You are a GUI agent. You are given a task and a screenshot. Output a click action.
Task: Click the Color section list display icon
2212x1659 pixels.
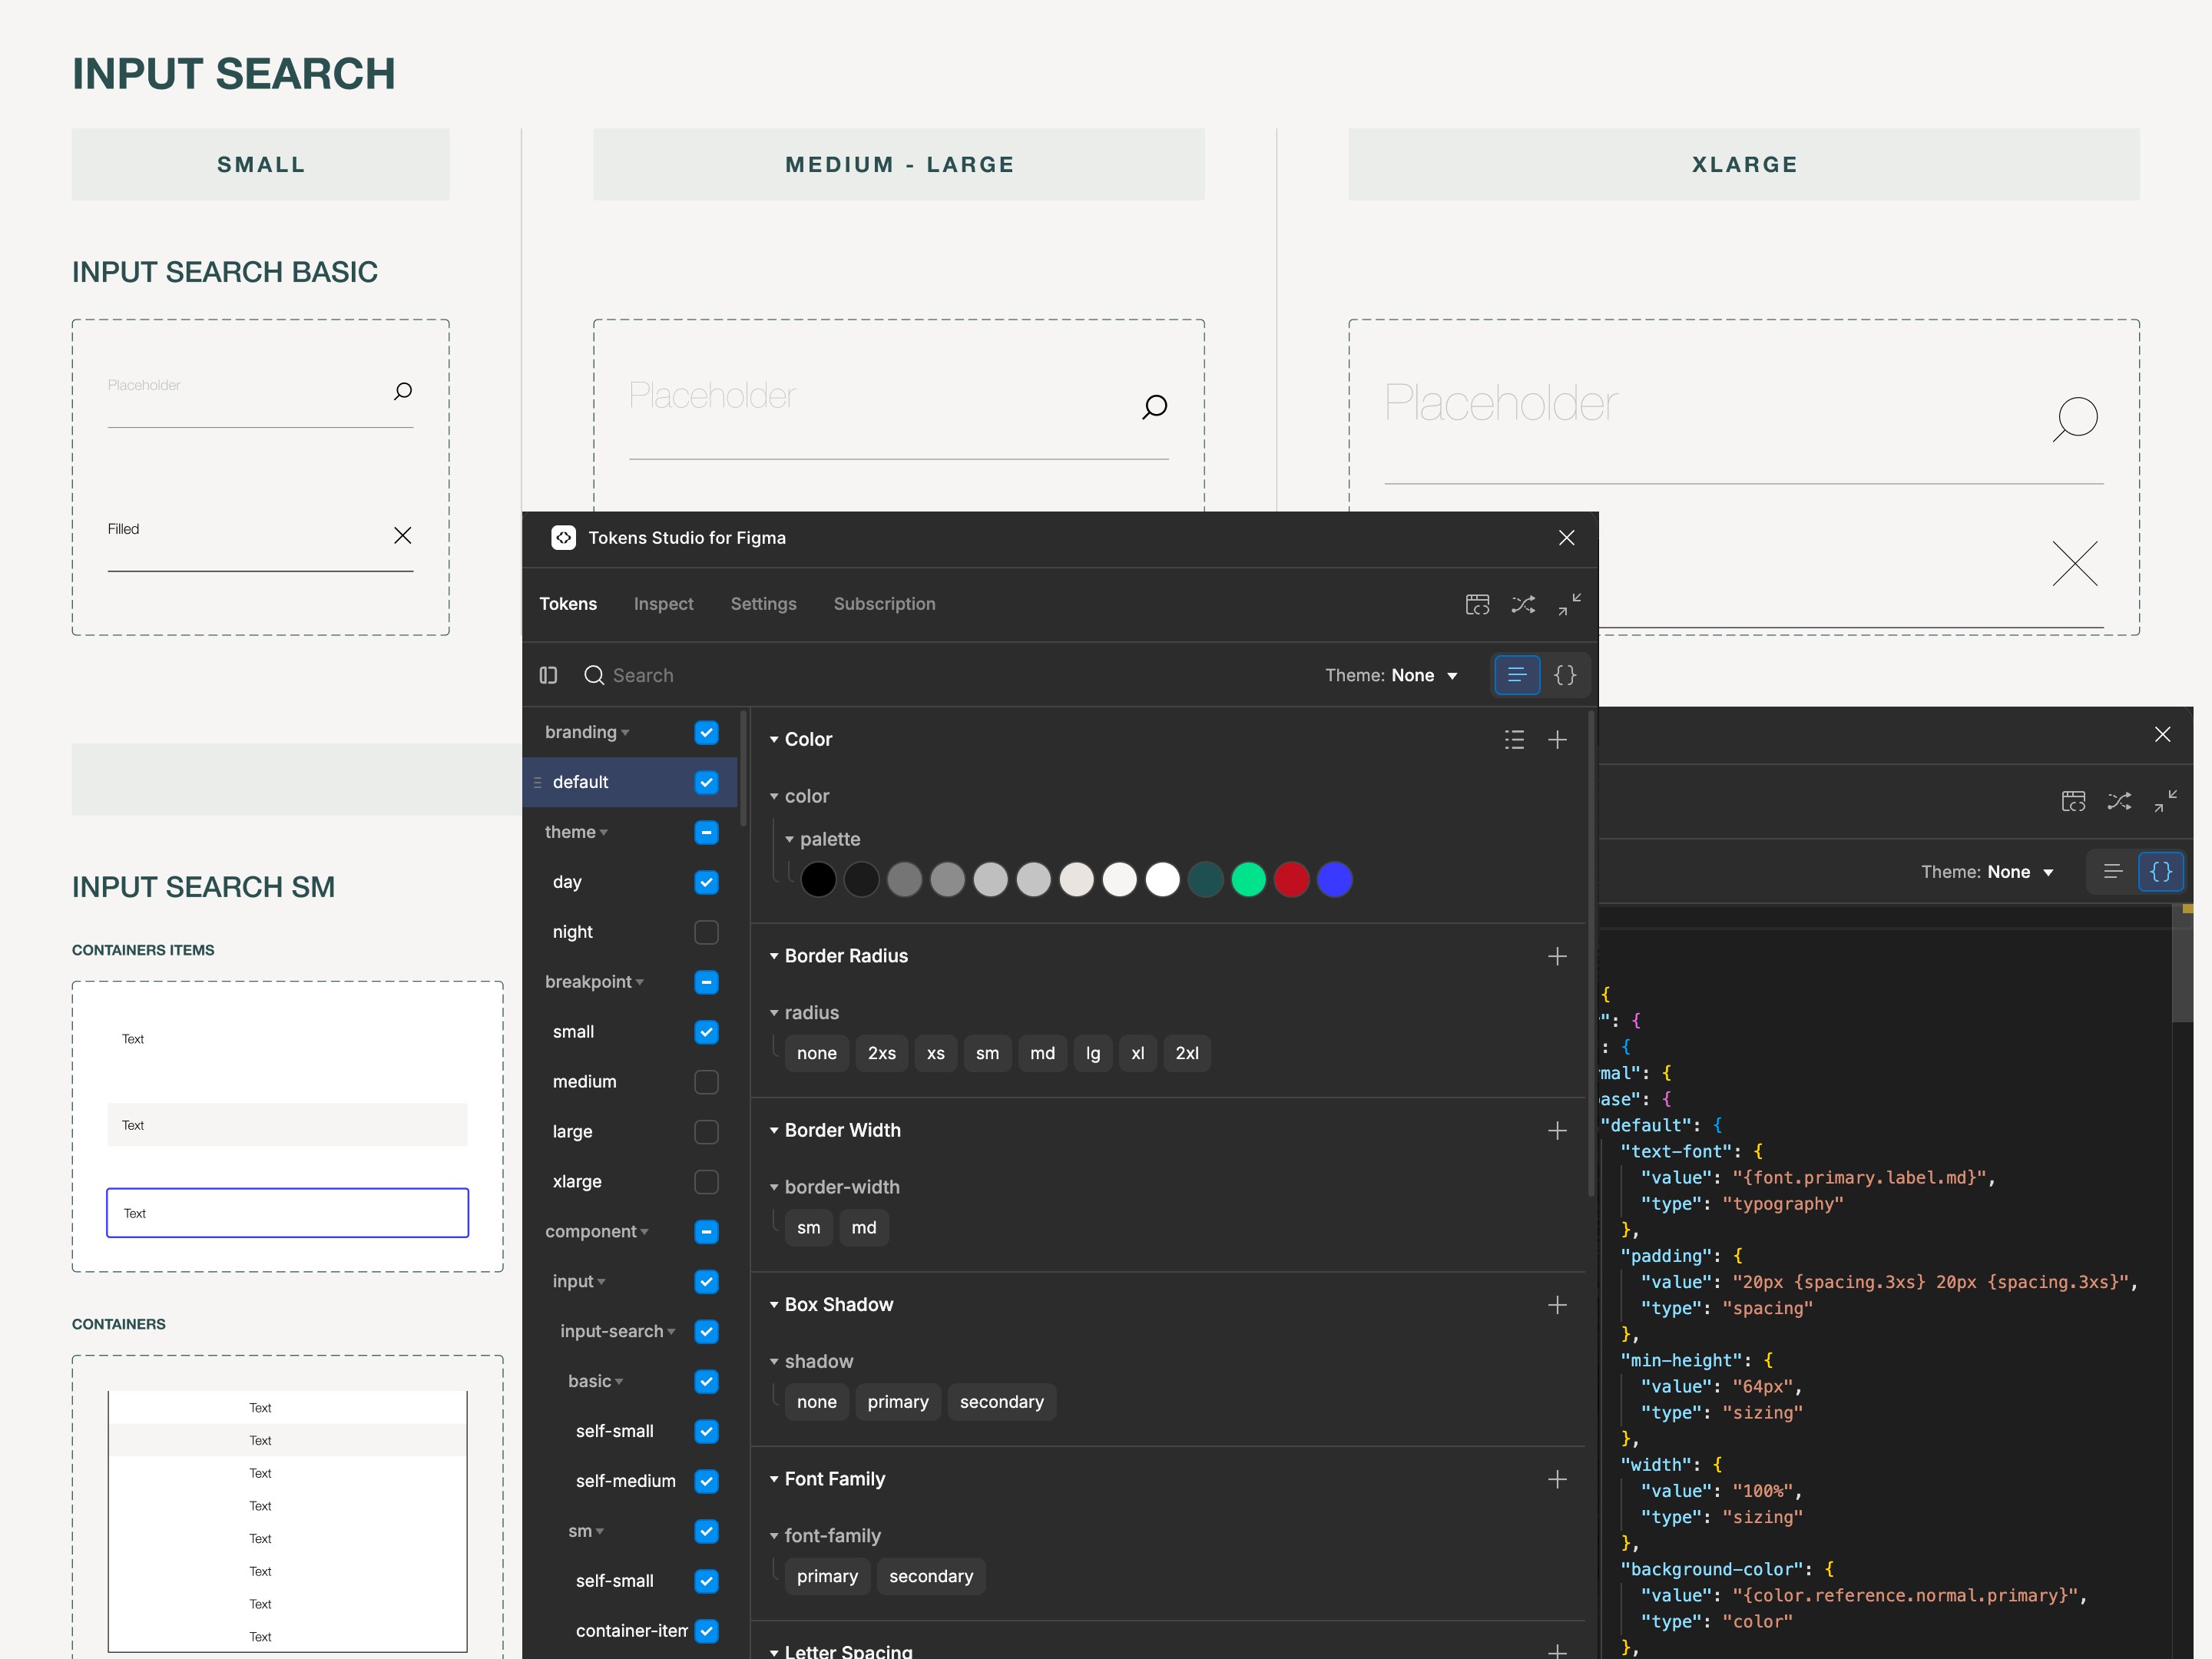point(1514,739)
